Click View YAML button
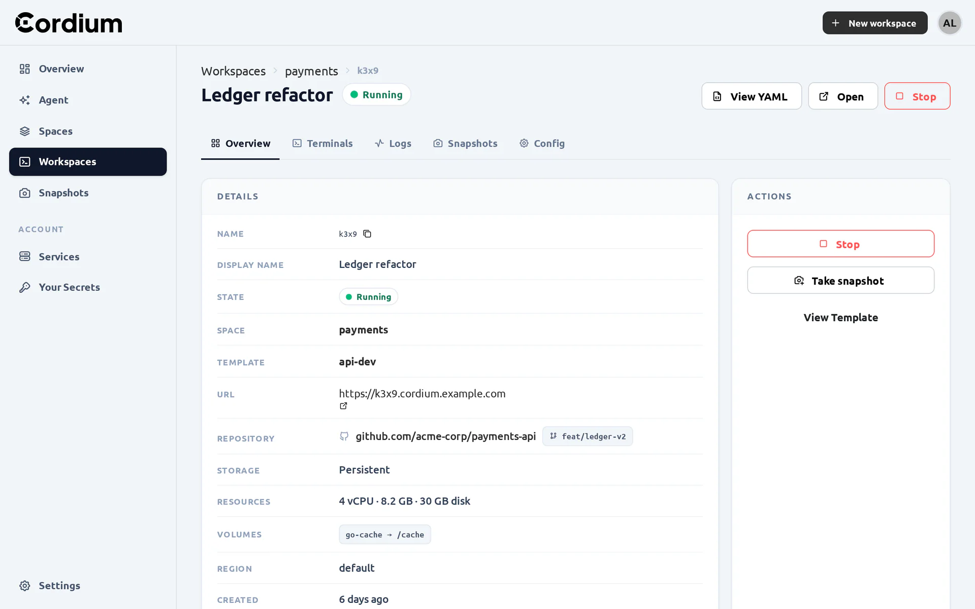Screen dimensions: 975x609 coord(752,96)
